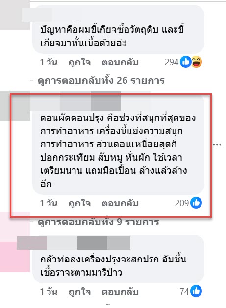Open the reaction count 74 list
This screenshot has width=226, height=308.
click(x=184, y=292)
